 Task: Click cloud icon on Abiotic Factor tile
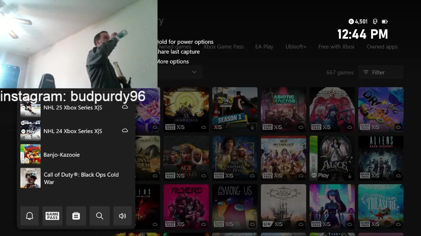[x=301, y=128]
